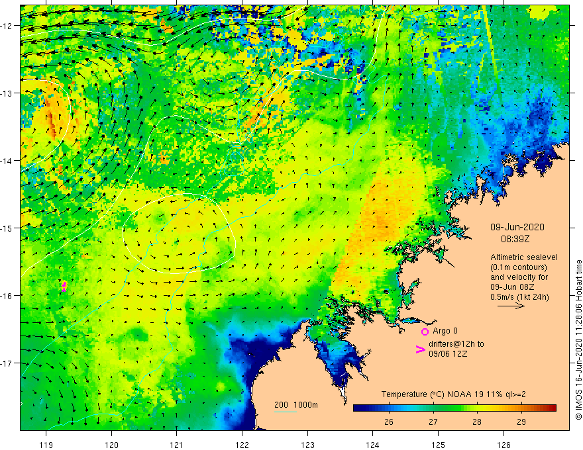
Task: Click the temperature colour bar
Action: 454,408
